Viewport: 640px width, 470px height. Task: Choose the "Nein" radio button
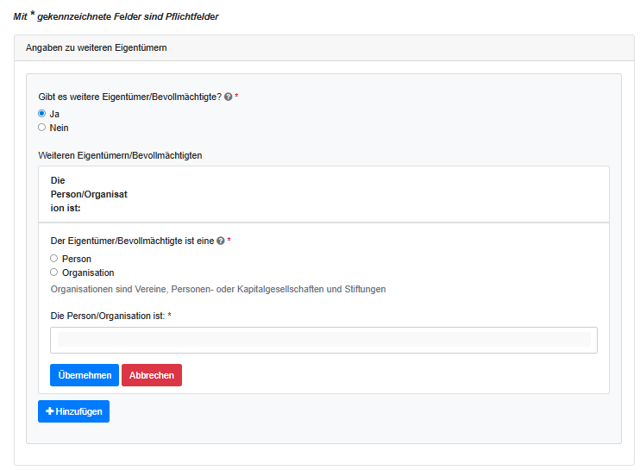point(41,128)
